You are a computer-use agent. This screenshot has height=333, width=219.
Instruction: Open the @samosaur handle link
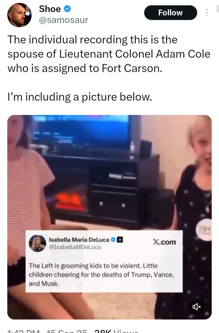[x=64, y=20]
